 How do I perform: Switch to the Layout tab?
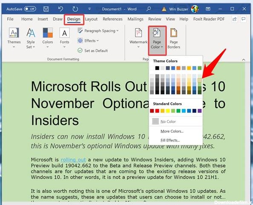[91, 19]
